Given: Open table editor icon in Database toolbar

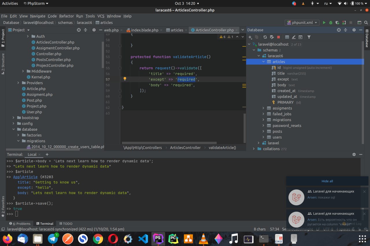Looking at the screenshot, I should pyautogui.click(x=287, y=37).
